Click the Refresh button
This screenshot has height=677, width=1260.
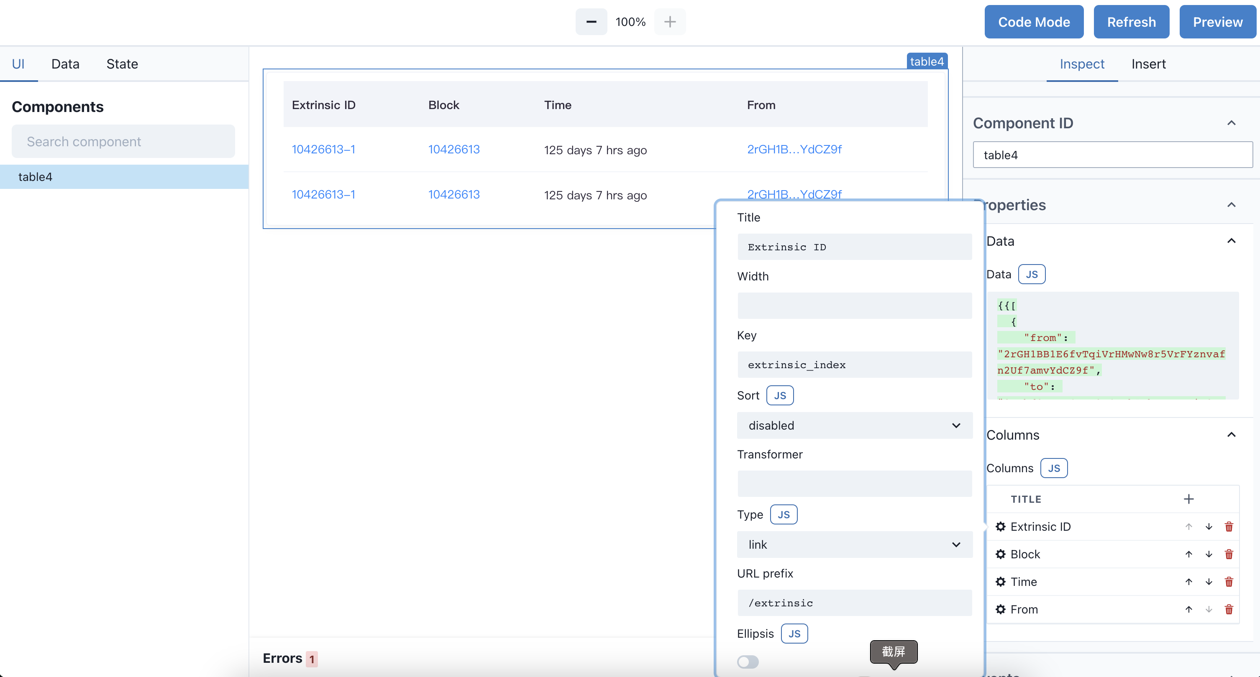click(x=1131, y=22)
